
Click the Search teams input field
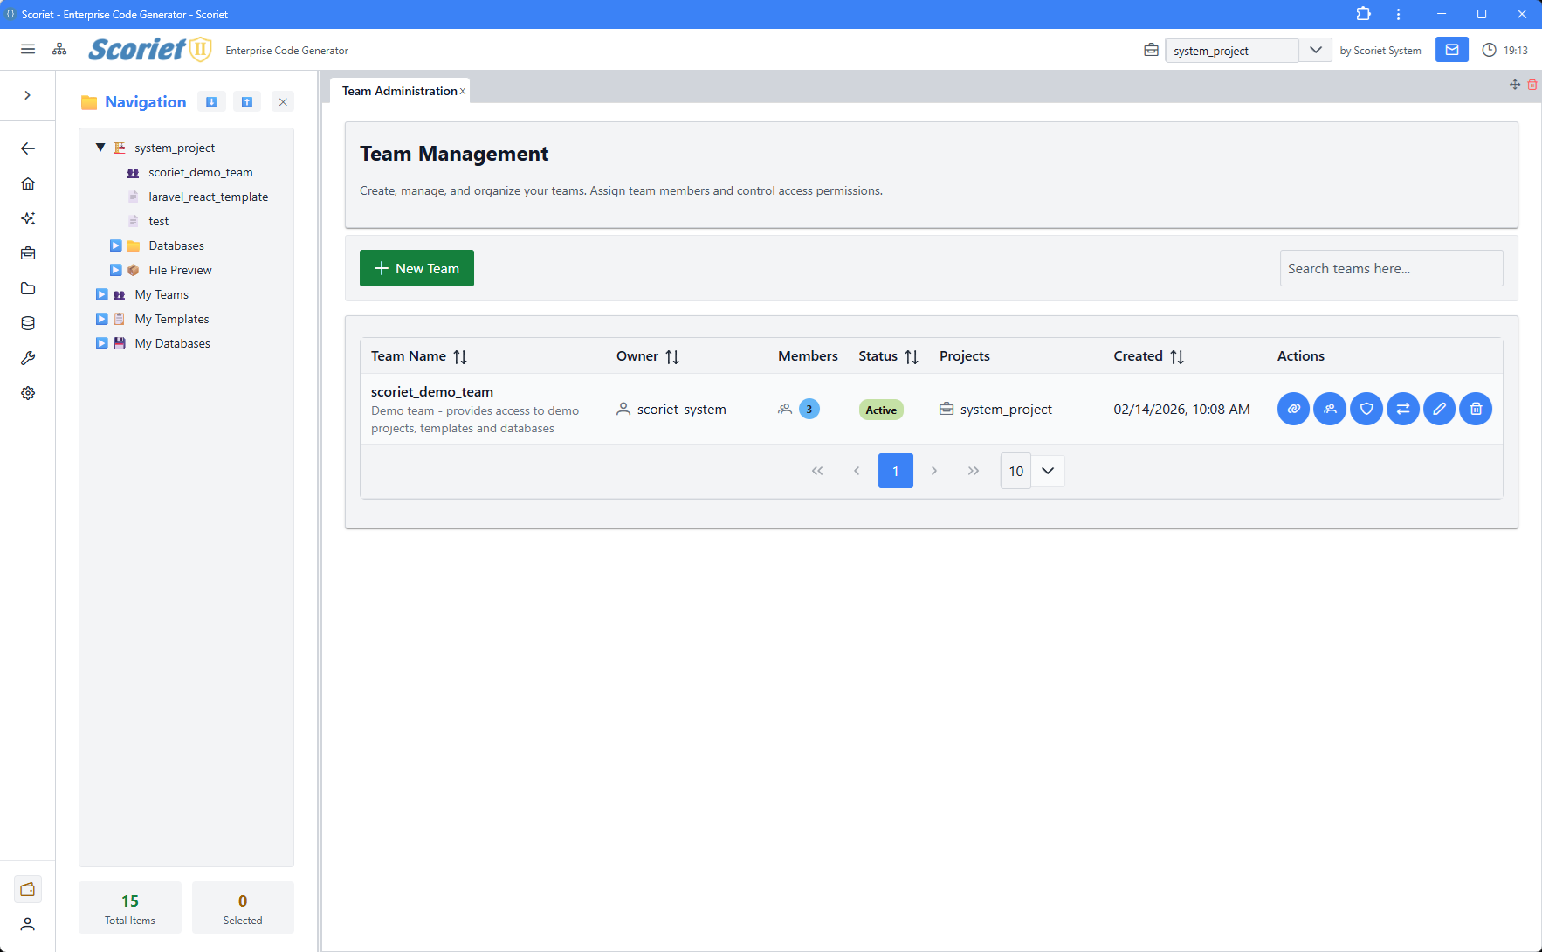click(x=1390, y=268)
